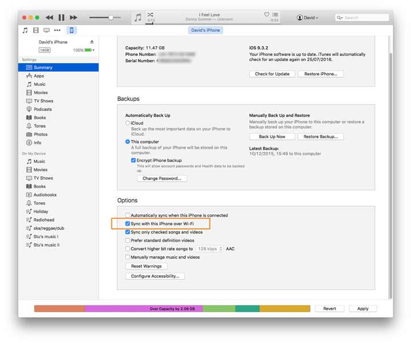Click Tones icon under On My Device
Screen dimensions: 411x343
tap(29, 203)
